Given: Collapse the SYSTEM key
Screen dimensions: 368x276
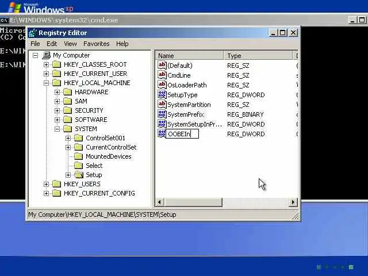Looking at the screenshot, I should 57,129.
